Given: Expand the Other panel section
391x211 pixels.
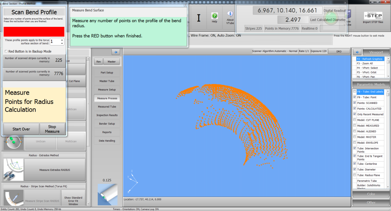Looking at the screenshot, I should [x=371, y=202].
